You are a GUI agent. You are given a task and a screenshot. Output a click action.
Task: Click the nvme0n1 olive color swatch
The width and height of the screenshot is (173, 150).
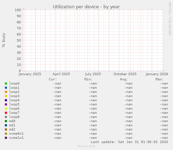(6, 134)
